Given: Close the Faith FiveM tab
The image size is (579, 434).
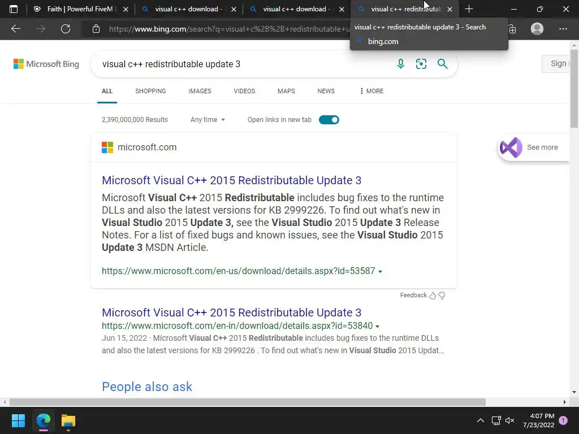Looking at the screenshot, I should click(126, 9).
